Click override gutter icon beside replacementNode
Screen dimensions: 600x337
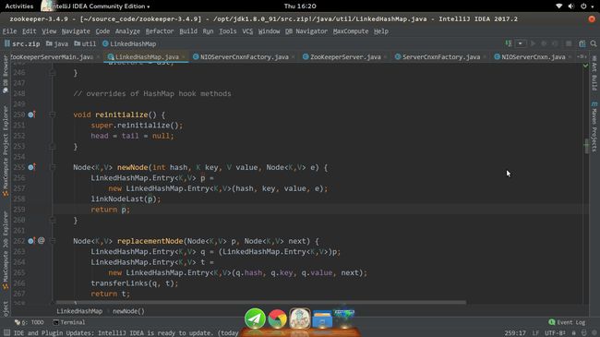(31, 241)
